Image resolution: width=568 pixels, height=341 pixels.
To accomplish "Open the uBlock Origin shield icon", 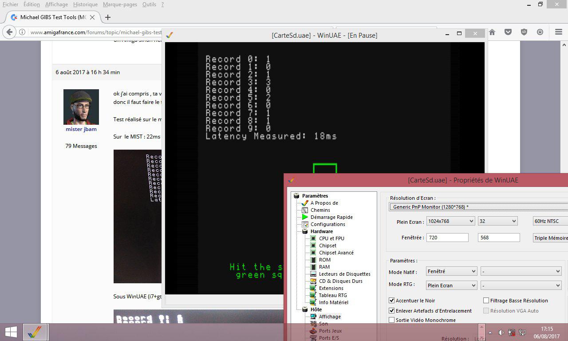I will pyautogui.click(x=524, y=32).
